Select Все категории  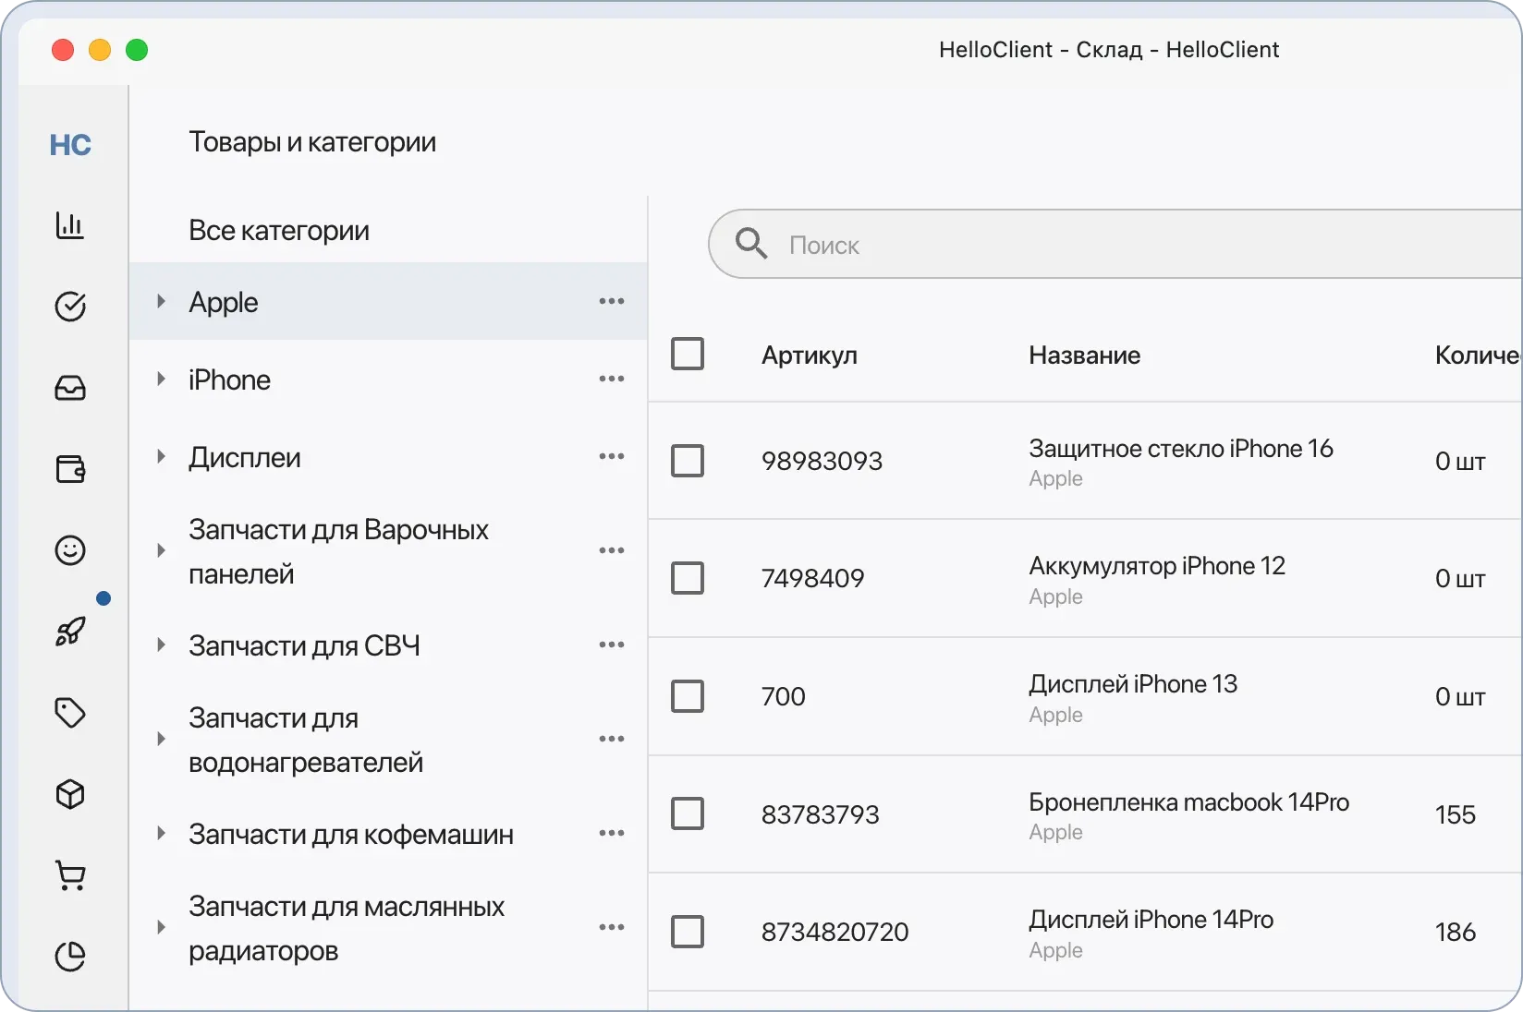point(278,231)
